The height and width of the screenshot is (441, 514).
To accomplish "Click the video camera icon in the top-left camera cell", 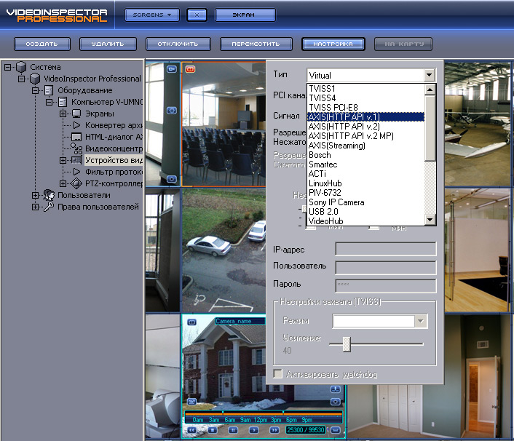I will (x=172, y=69).
